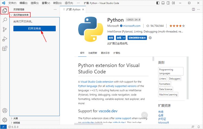The image size is (203, 129).
Task: Open the microsoft.com publisher link
Action: point(132,26)
